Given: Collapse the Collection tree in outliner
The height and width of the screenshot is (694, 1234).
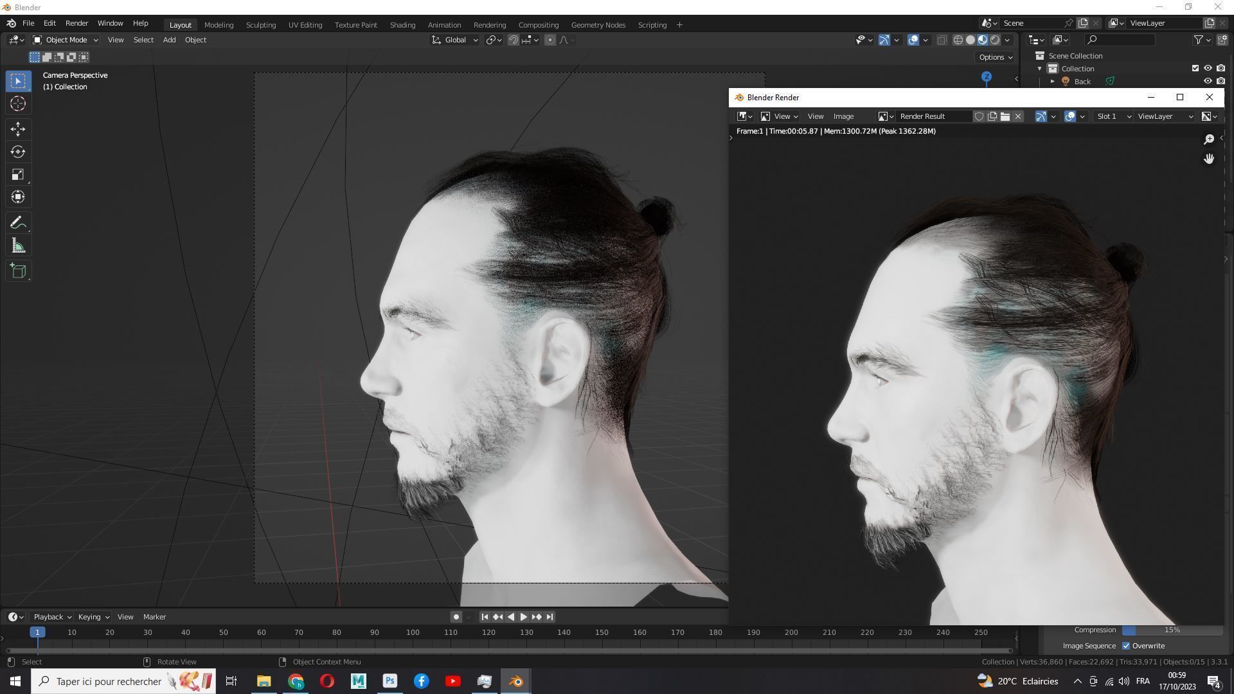Looking at the screenshot, I should click(x=1040, y=68).
